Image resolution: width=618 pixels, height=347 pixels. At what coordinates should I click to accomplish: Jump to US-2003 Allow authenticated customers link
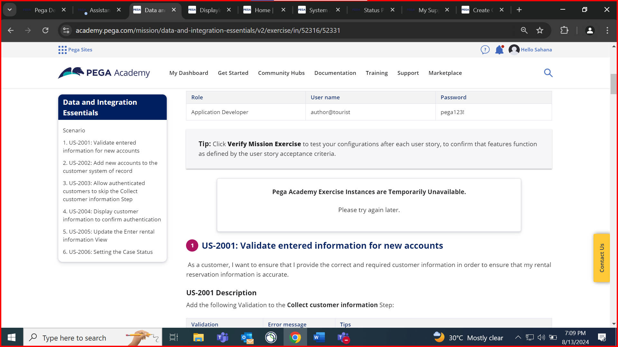(x=104, y=191)
